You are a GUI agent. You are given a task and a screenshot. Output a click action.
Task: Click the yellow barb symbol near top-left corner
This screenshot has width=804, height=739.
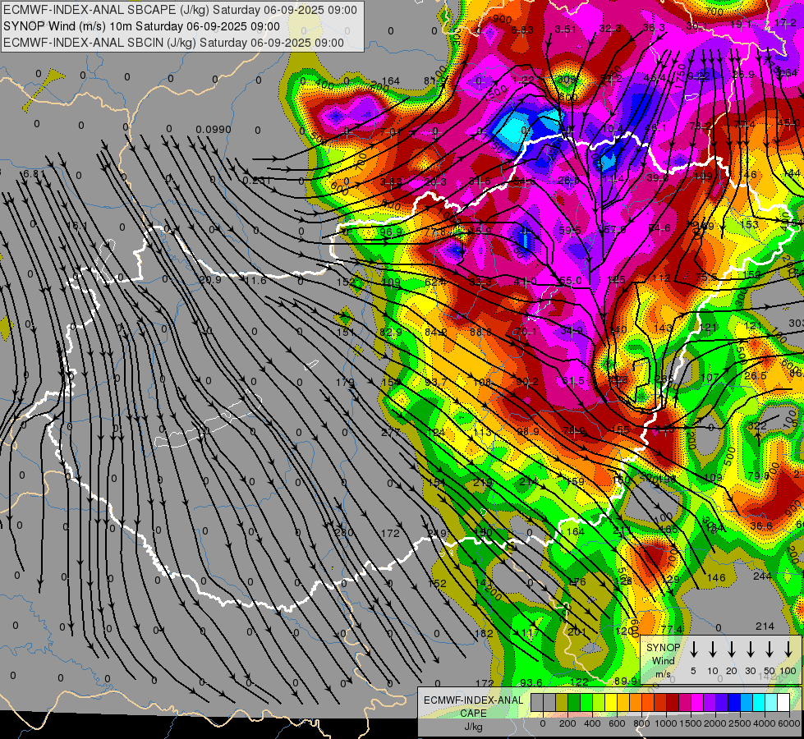coord(43,91)
